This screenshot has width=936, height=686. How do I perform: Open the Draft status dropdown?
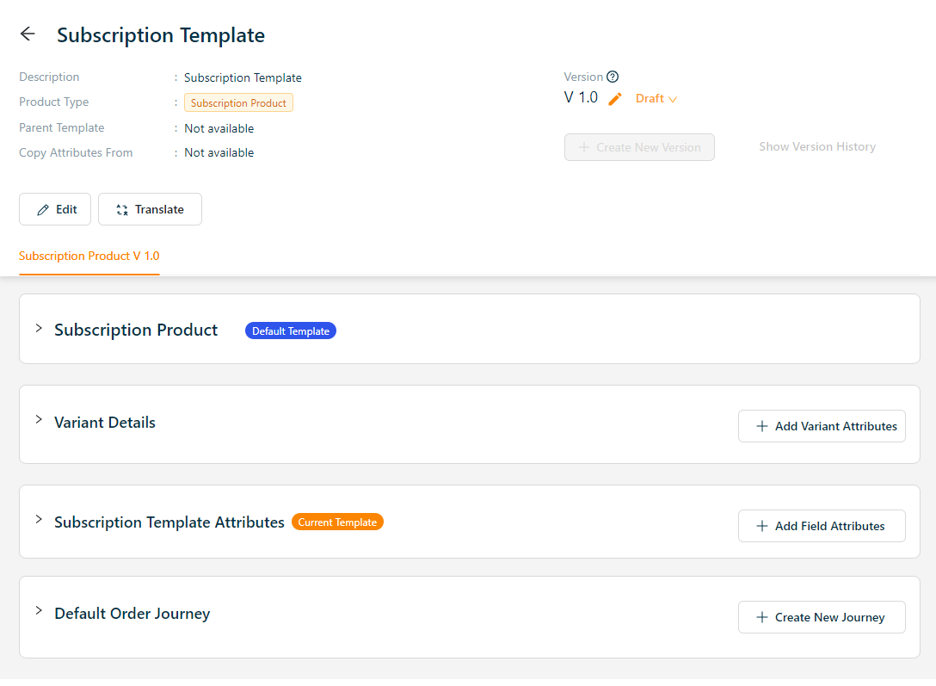coord(656,99)
